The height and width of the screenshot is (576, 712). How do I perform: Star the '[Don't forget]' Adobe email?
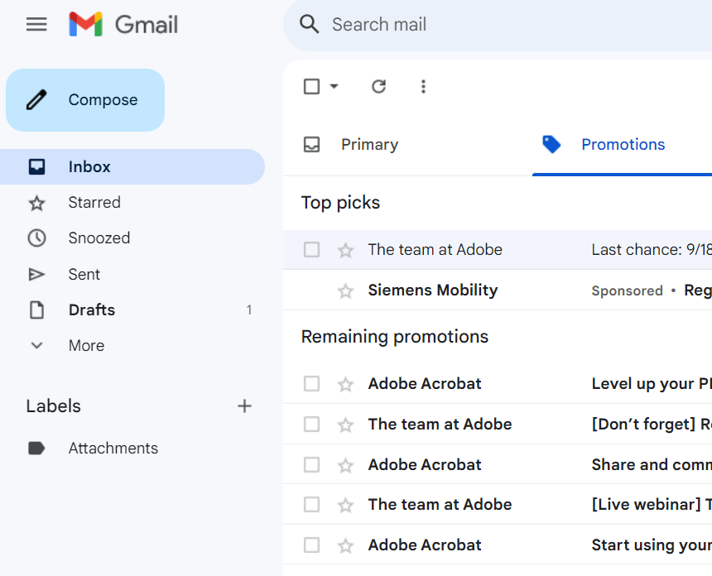coord(345,425)
